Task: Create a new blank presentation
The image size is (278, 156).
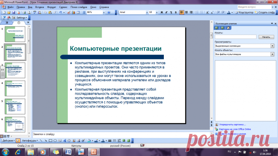Action: click(4, 12)
